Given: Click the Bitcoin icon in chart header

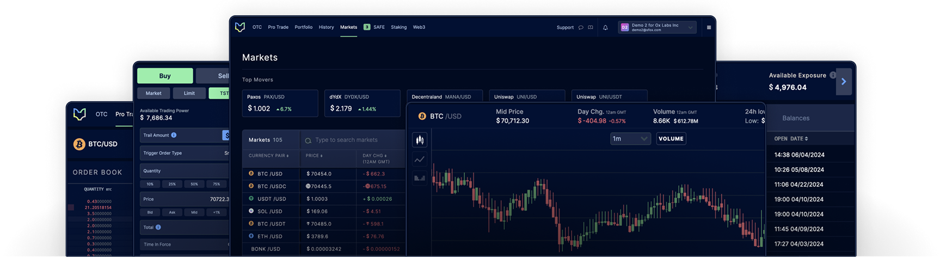Looking at the screenshot, I should point(422,116).
